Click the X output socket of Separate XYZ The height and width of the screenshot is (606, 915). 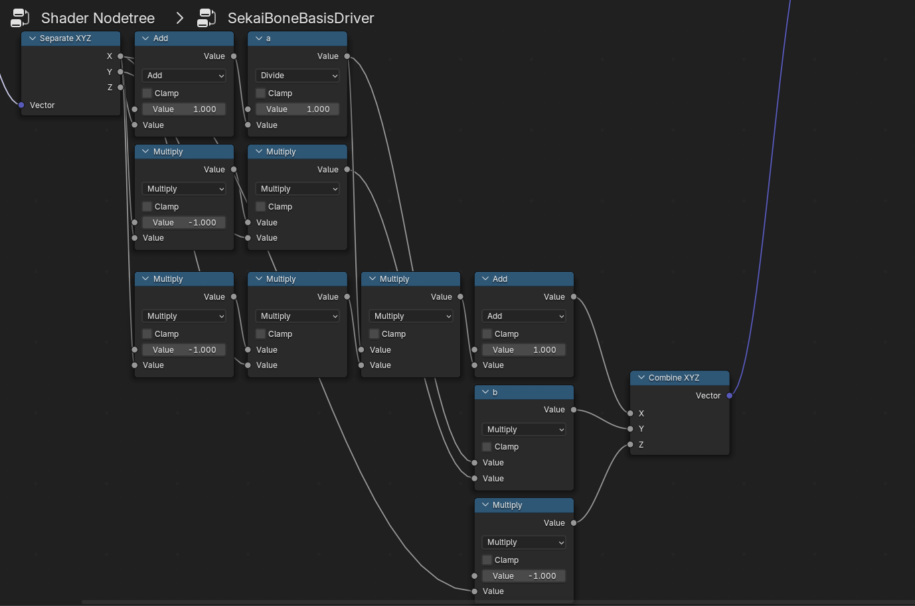click(x=120, y=56)
